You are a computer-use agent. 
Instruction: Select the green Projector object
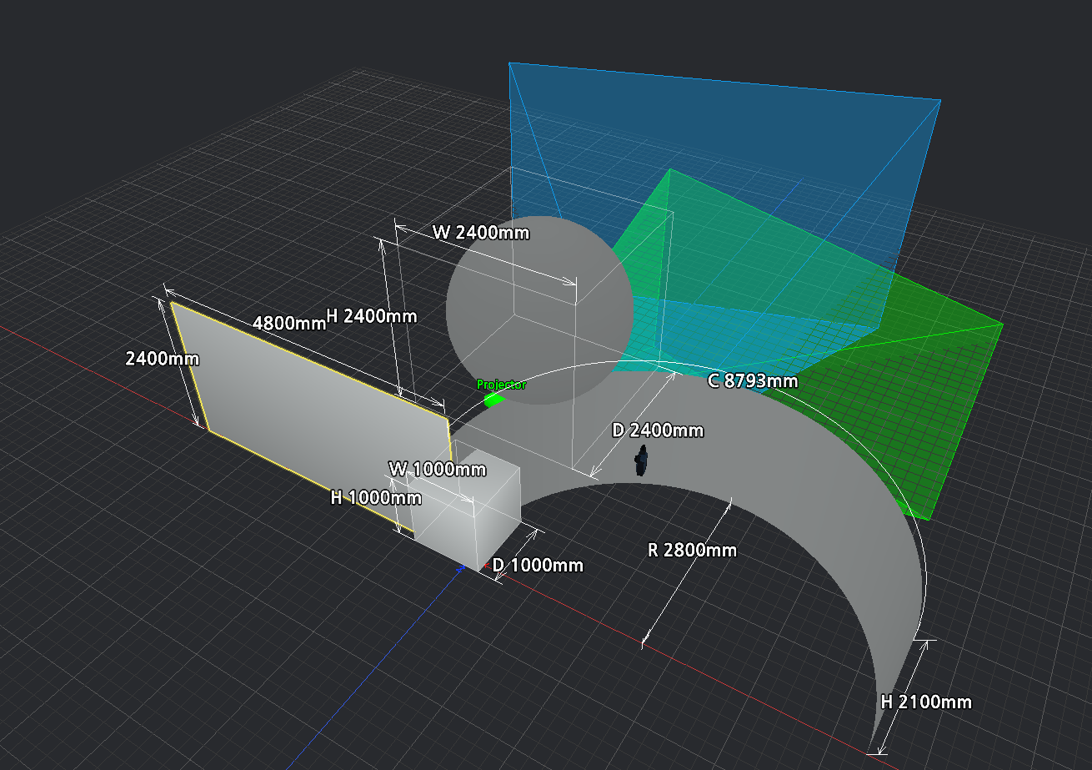click(494, 400)
